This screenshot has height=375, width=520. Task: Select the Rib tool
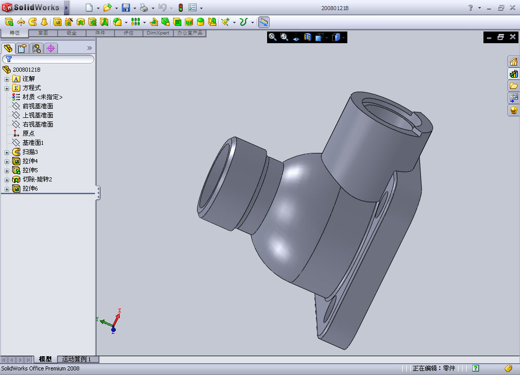pos(153,22)
